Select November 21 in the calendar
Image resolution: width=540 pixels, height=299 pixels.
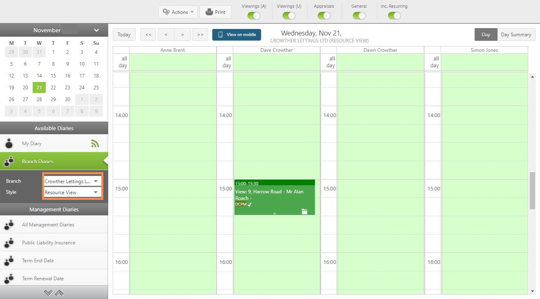[39, 87]
